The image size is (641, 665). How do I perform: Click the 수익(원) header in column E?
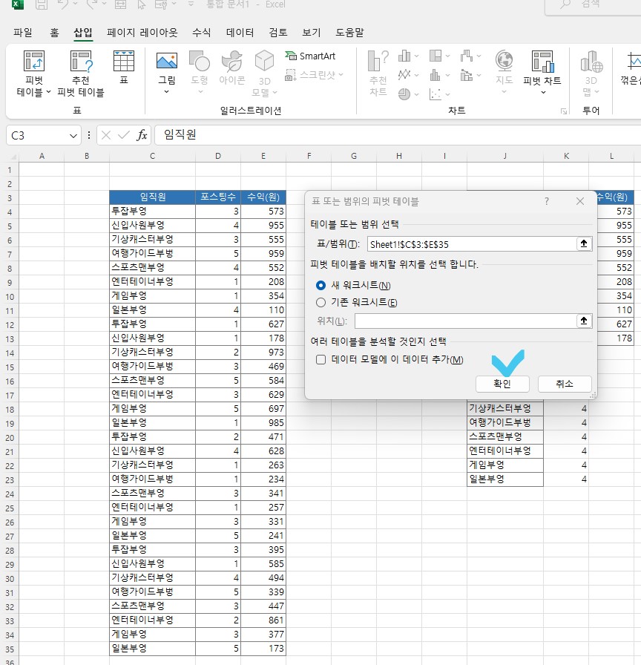pyautogui.click(x=263, y=197)
